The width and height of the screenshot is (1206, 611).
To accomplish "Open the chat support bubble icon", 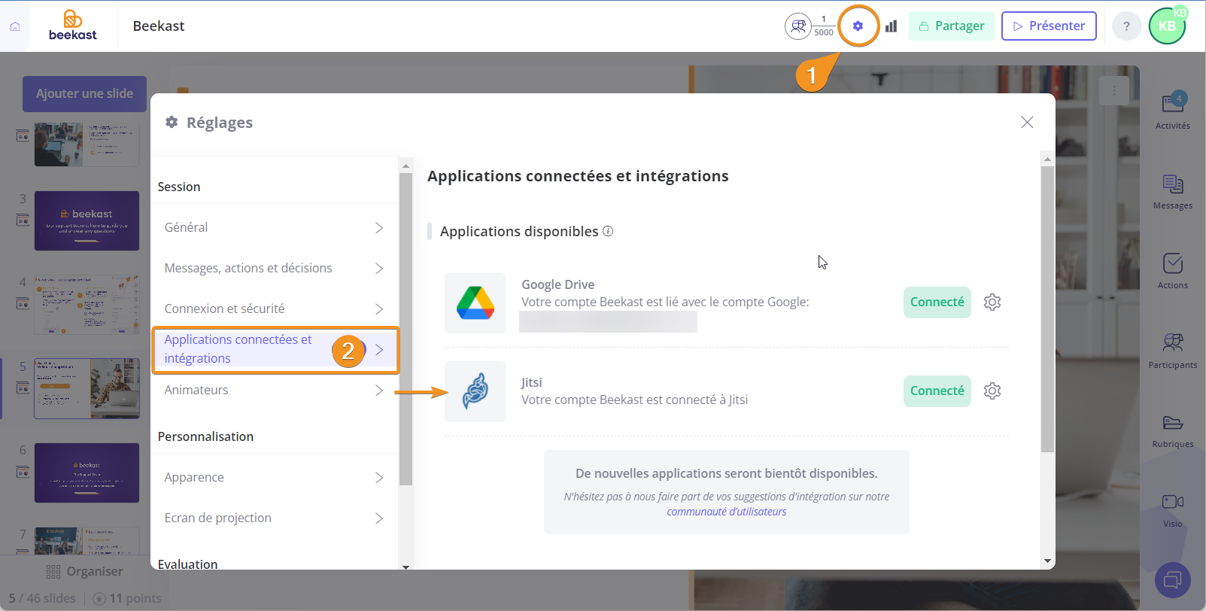I will [x=1173, y=580].
